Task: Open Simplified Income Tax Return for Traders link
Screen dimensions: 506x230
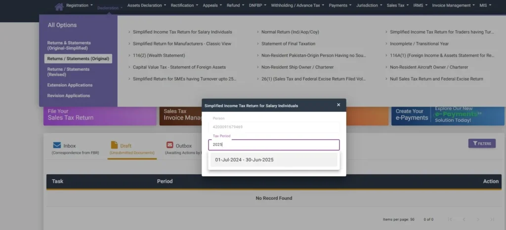Action: [x=442, y=32]
